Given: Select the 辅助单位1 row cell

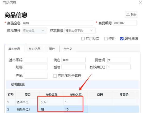Looking at the screenshot, I should pyautogui.click(x=28, y=109).
